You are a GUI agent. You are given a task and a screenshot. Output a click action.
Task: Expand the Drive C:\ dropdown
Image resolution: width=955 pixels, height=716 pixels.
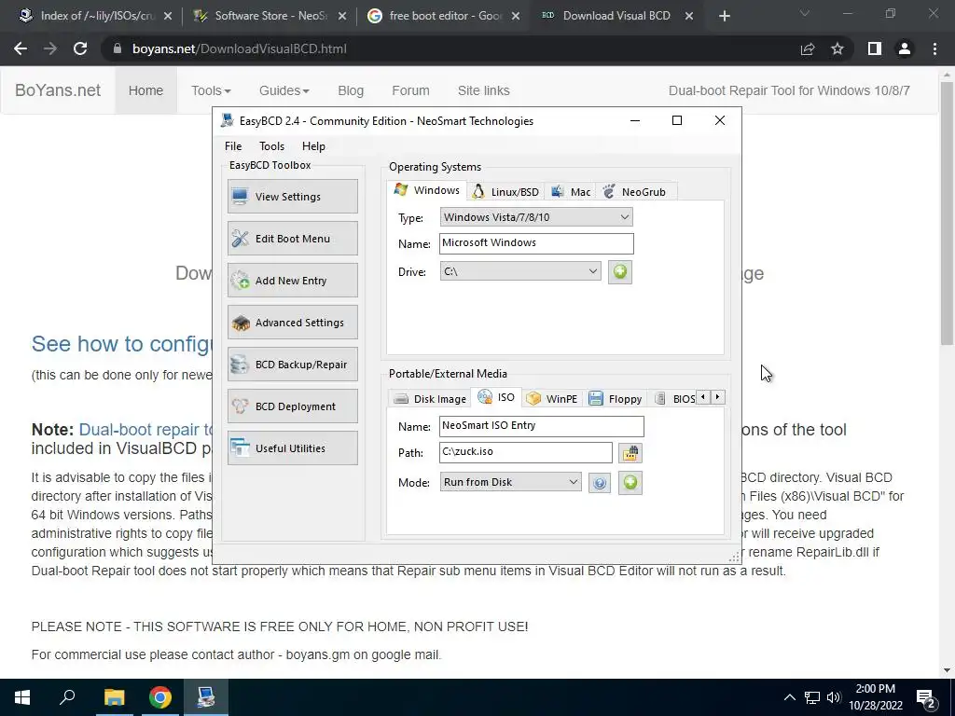coord(520,271)
